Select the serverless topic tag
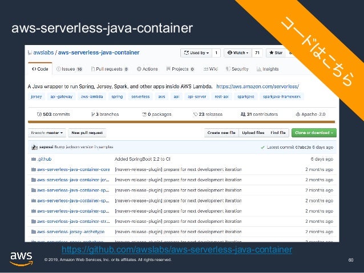Screen dimensions: 364x273 pos(140,96)
